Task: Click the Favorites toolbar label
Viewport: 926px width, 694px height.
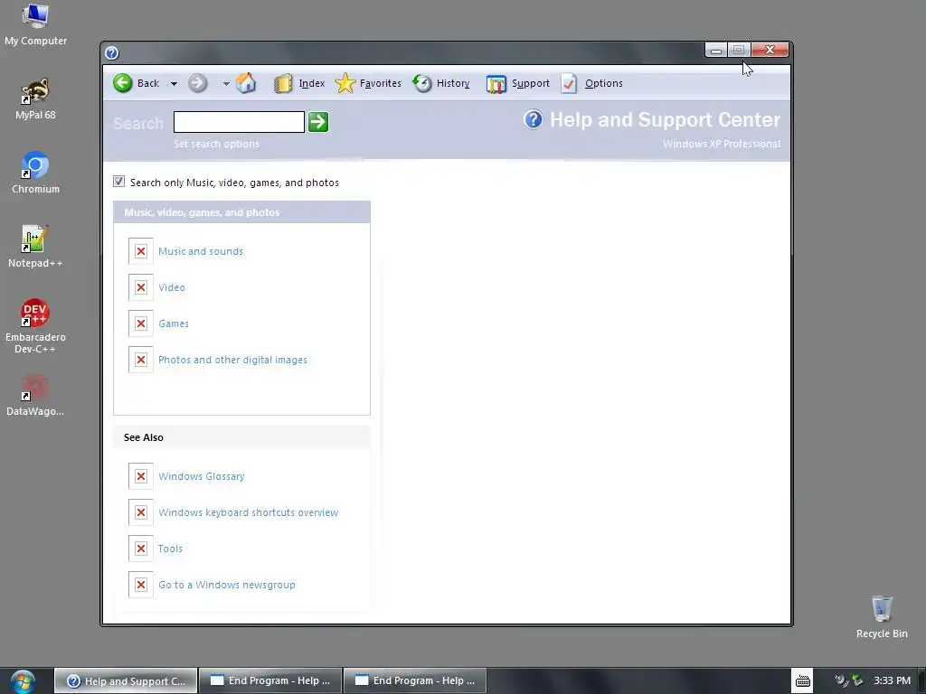Action: coord(381,83)
